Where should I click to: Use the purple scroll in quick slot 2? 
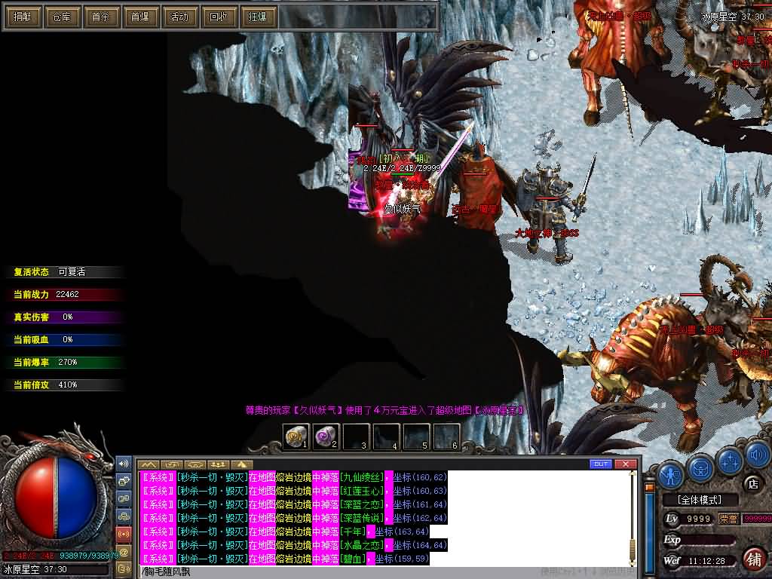coord(326,436)
